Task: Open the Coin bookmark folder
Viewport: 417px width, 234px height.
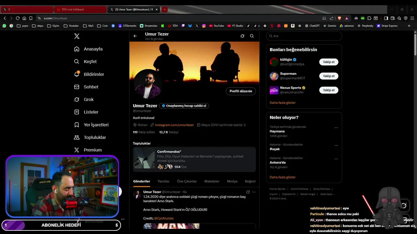Action: (x=102, y=26)
